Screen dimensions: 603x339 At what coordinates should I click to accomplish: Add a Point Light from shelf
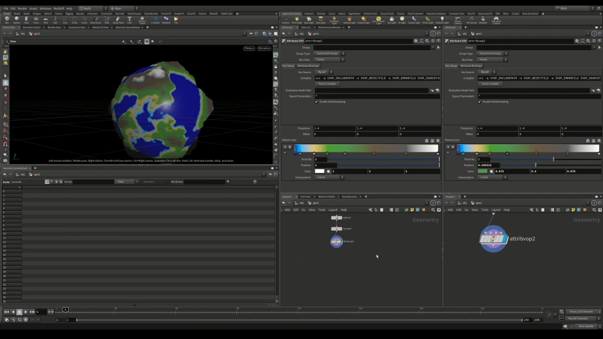(297, 20)
